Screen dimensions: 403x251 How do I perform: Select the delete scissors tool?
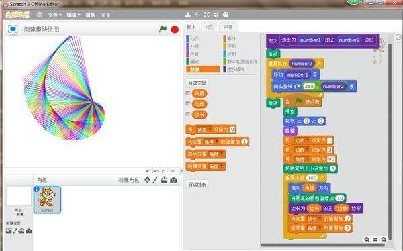pos(197,15)
